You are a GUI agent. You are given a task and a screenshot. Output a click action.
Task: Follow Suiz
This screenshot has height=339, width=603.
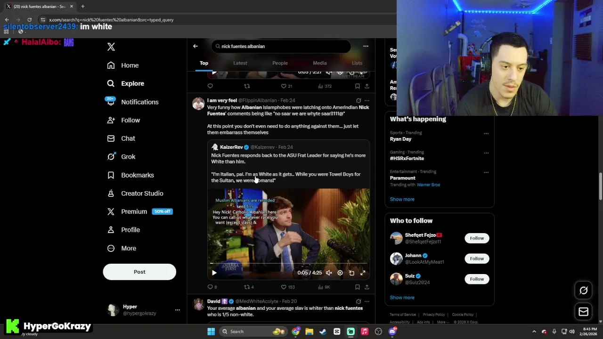pos(477,279)
